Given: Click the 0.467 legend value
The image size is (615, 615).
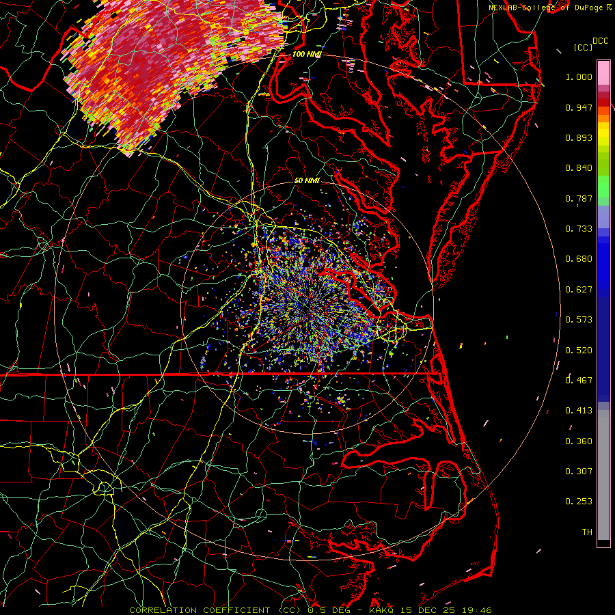Looking at the screenshot, I should point(579,381).
